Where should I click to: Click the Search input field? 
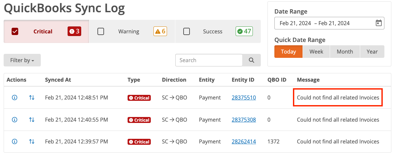209,60
